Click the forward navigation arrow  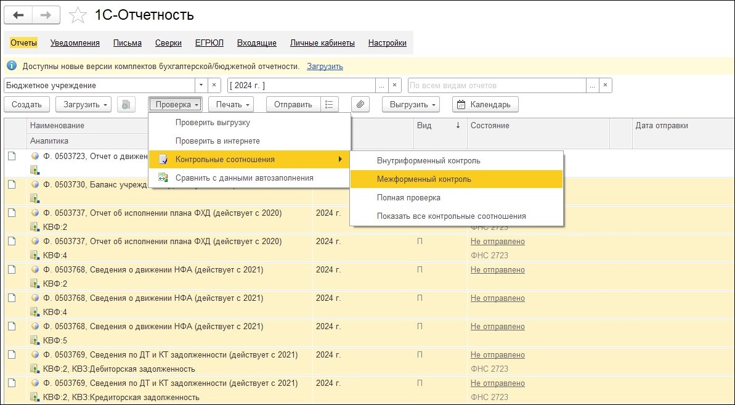(x=46, y=15)
